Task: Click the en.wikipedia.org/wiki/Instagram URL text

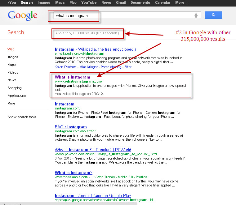Action: (x=79, y=53)
